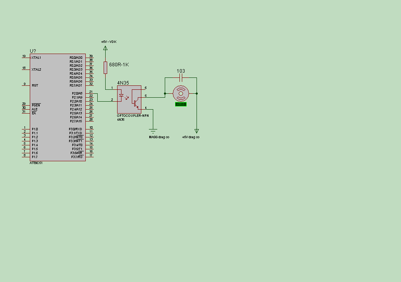Click the +5V-VDK power arrow terminal

(x=105, y=48)
